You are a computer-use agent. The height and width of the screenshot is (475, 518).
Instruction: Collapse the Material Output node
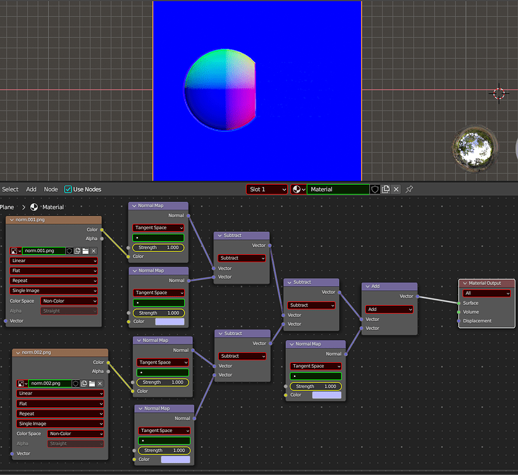[465, 283]
